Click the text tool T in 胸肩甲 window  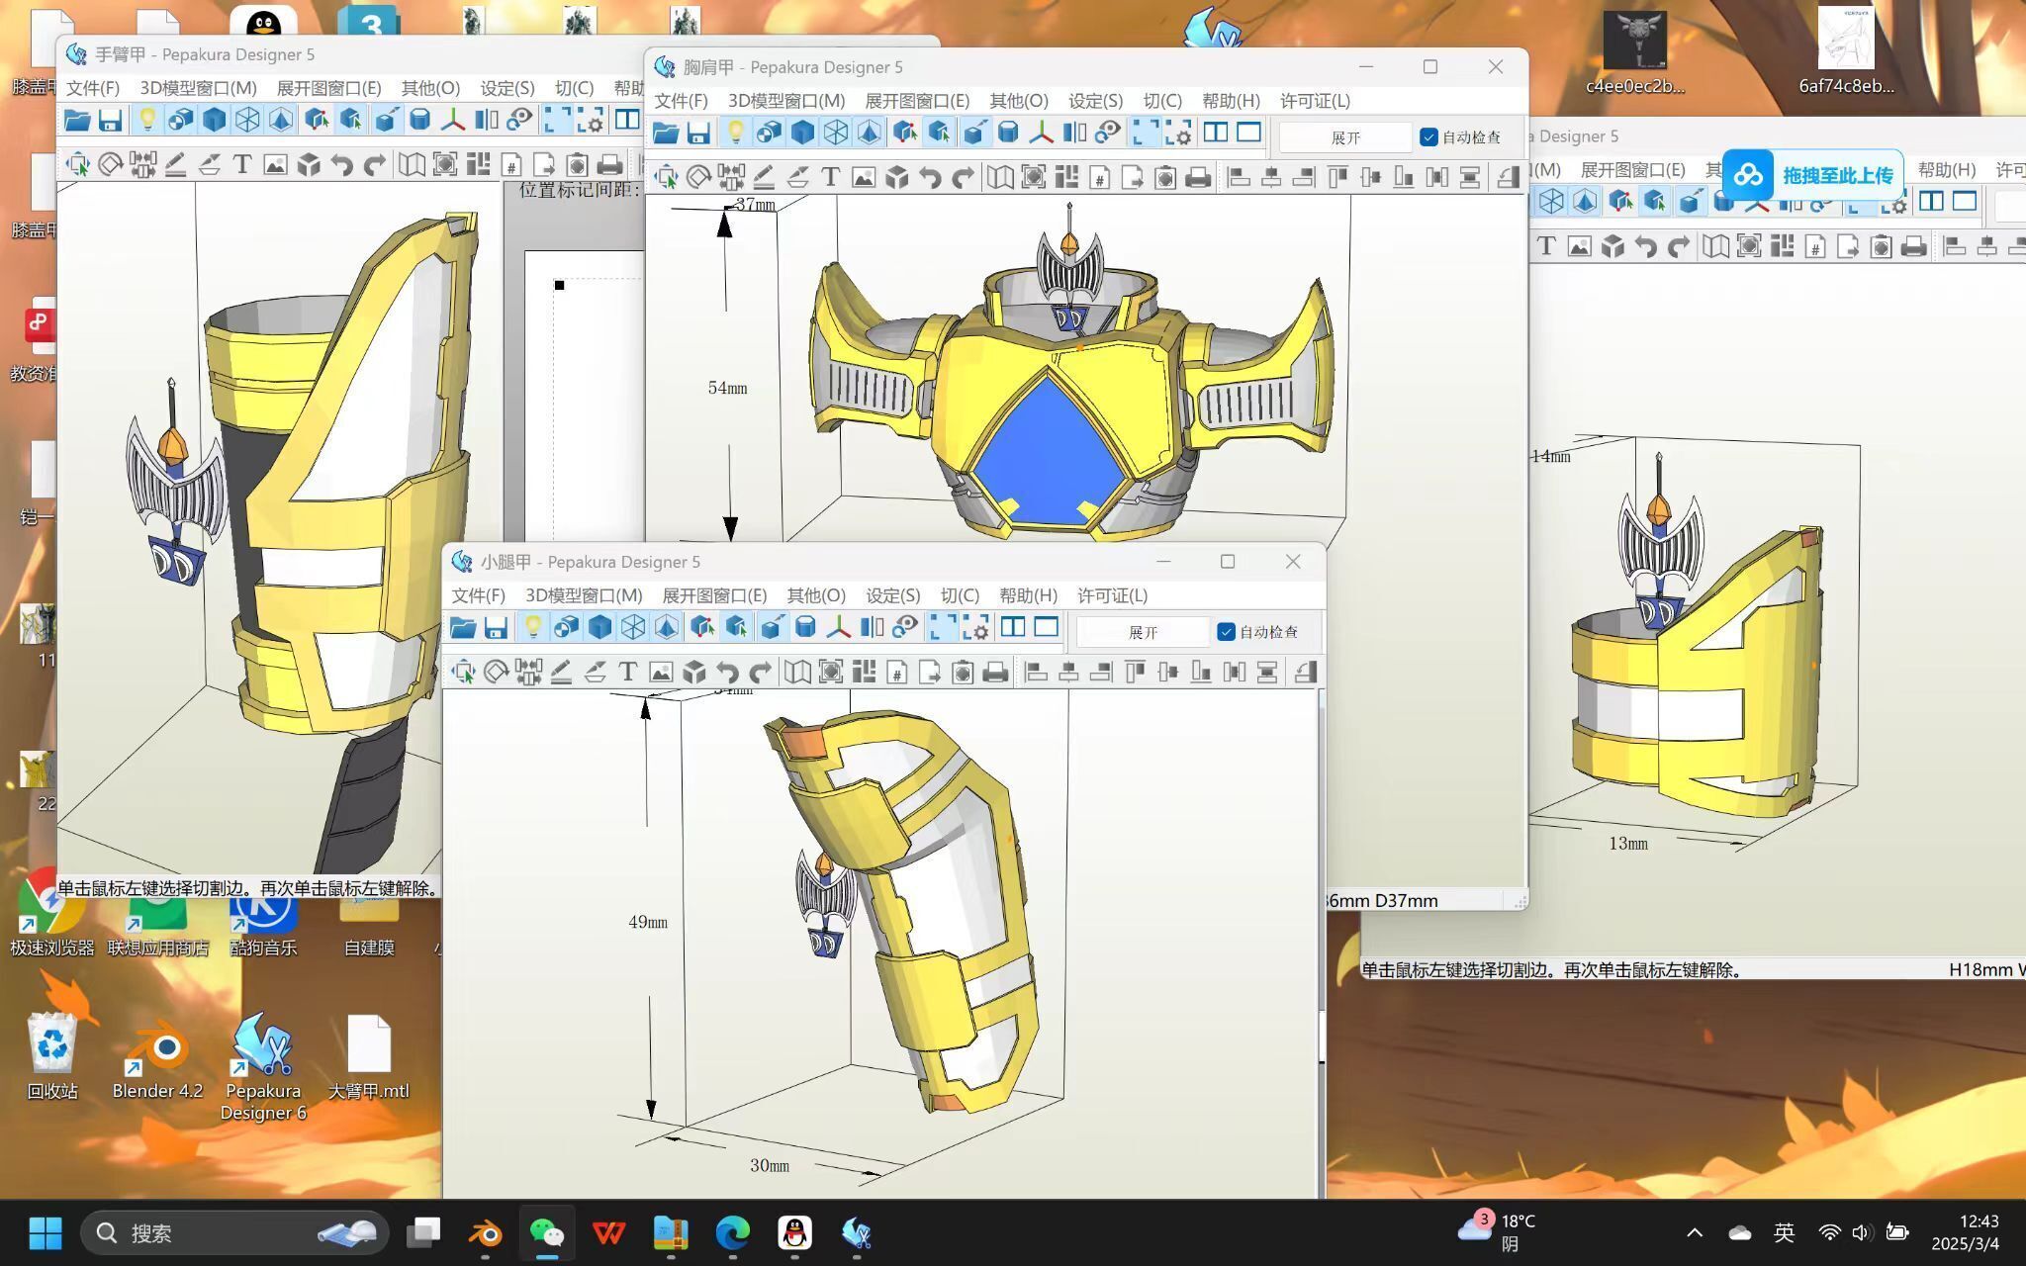(830, 178)
